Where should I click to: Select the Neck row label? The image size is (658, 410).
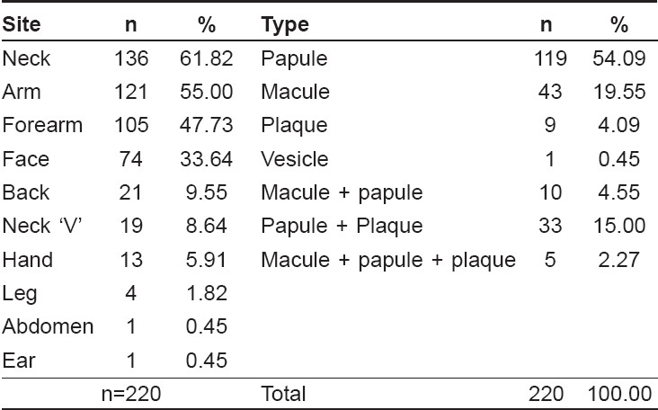point(26,58)
